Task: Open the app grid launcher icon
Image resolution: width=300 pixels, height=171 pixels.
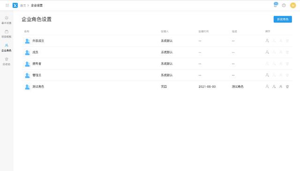Action: point(7,5)
